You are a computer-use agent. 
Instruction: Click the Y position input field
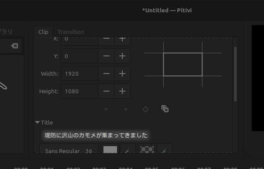tap(80, 56)
